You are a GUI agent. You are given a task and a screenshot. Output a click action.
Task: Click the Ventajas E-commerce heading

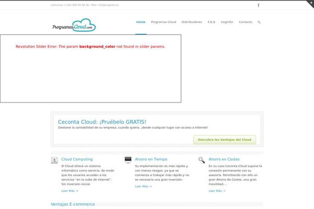click(x=73, y=204)
